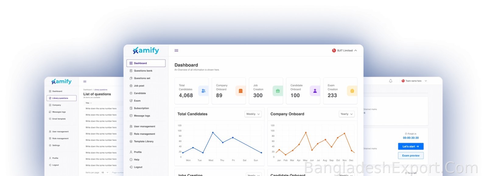487x176 pixels.
Task: Open Company in left window sidebar
Action: click(55, 105)
